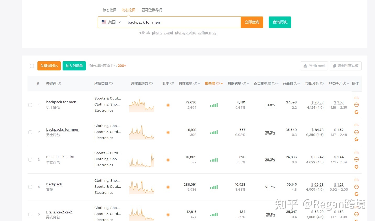
Task: Sort by 月购买量 column arrow
Action: tap(248, 84)
